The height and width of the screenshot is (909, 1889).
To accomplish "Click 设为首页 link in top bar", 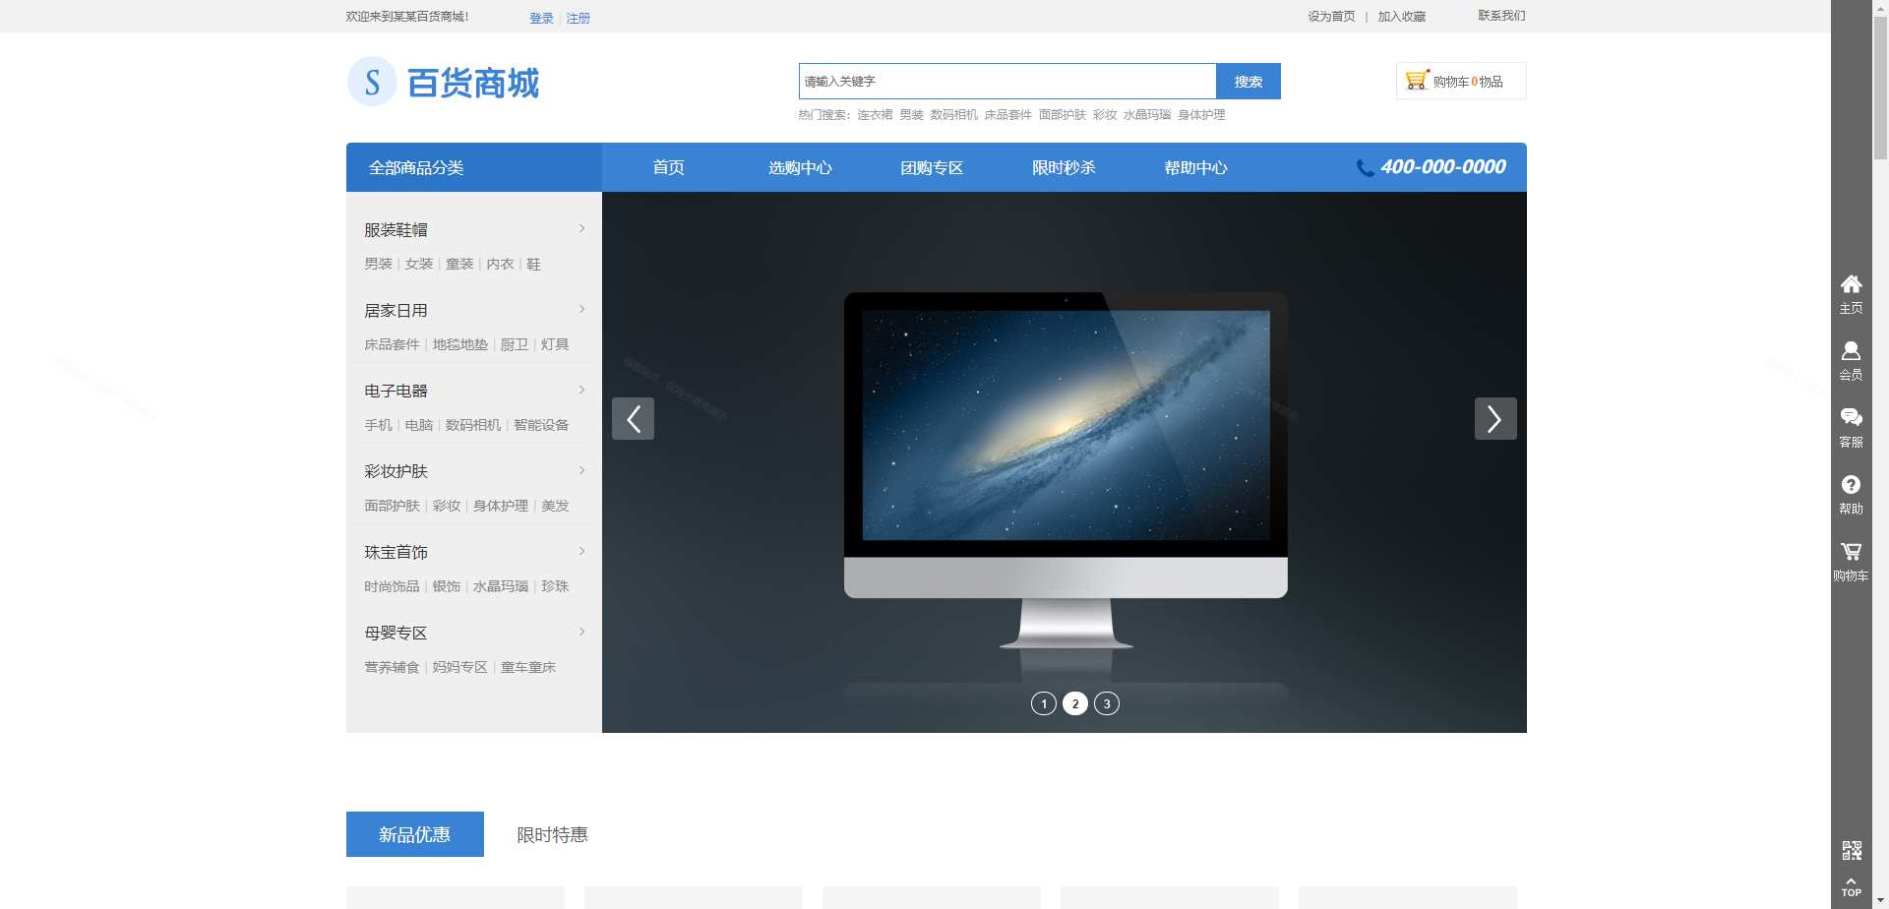I will pyautogui.click(x=1331, y=17).
